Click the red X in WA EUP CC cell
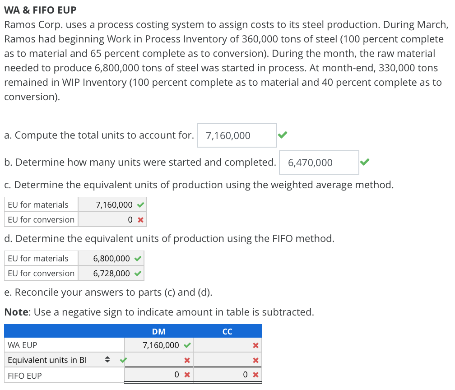 pyautogui.click(x=255, y=345)
